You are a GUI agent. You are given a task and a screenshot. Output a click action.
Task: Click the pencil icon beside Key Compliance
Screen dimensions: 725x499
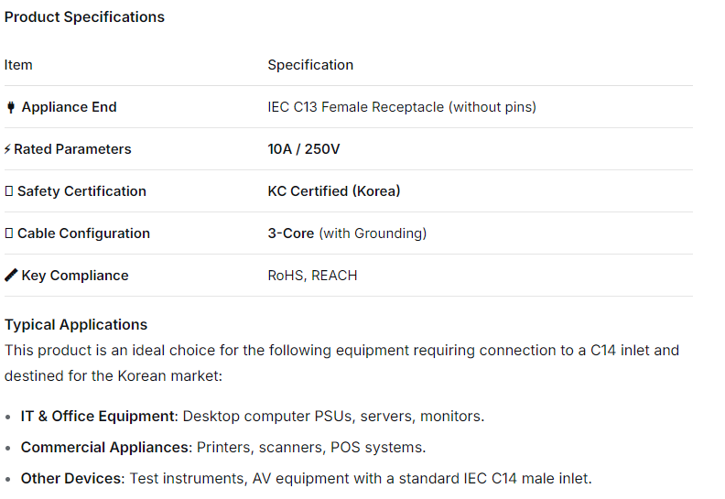(11, 276)
